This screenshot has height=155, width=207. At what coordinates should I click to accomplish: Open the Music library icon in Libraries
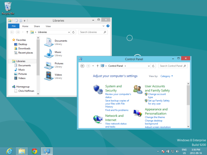point(49,53)
